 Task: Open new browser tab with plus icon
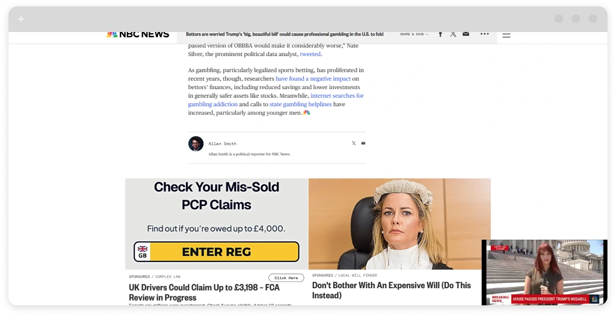[21, 19]
